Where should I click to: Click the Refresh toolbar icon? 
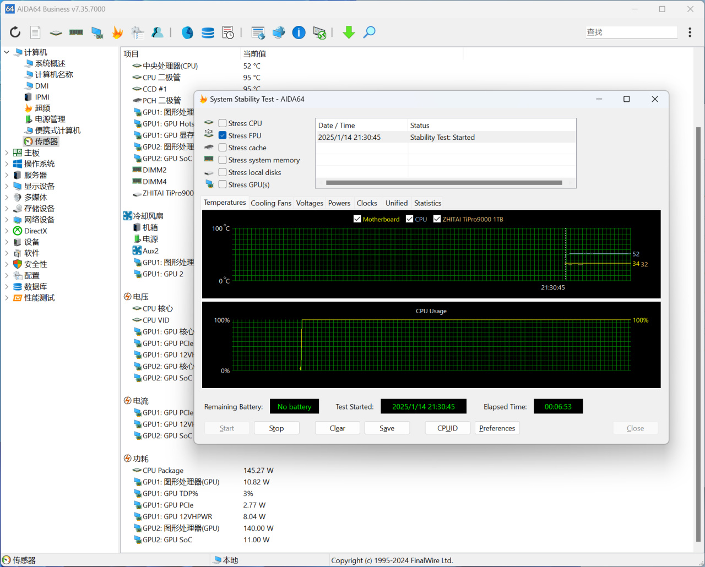click(15, 32)
